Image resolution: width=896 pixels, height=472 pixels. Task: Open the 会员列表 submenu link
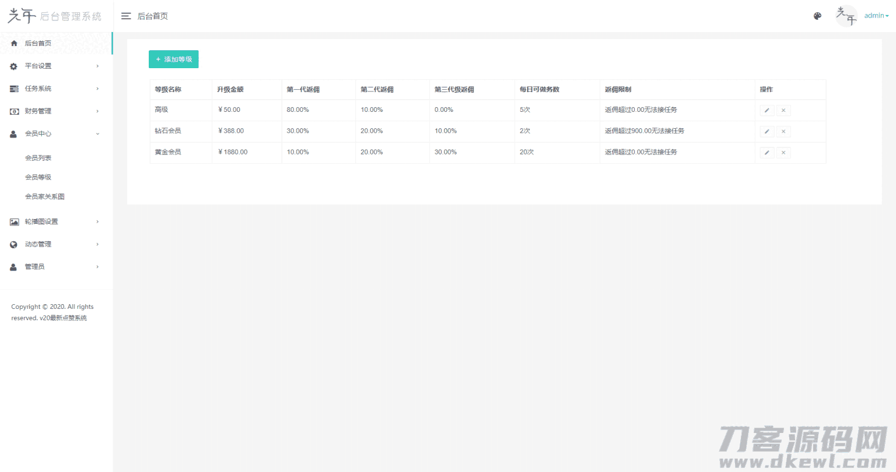click(38, 158)
